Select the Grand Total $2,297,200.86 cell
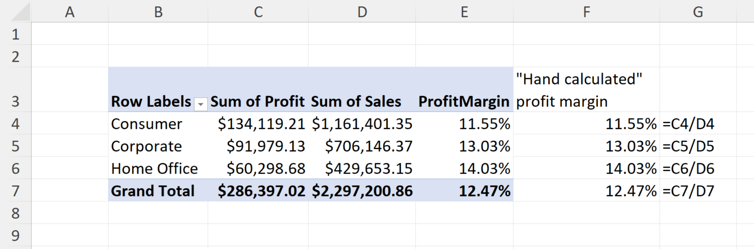Image resolution: width=754 pixels, height=249 pixels. 362,191
